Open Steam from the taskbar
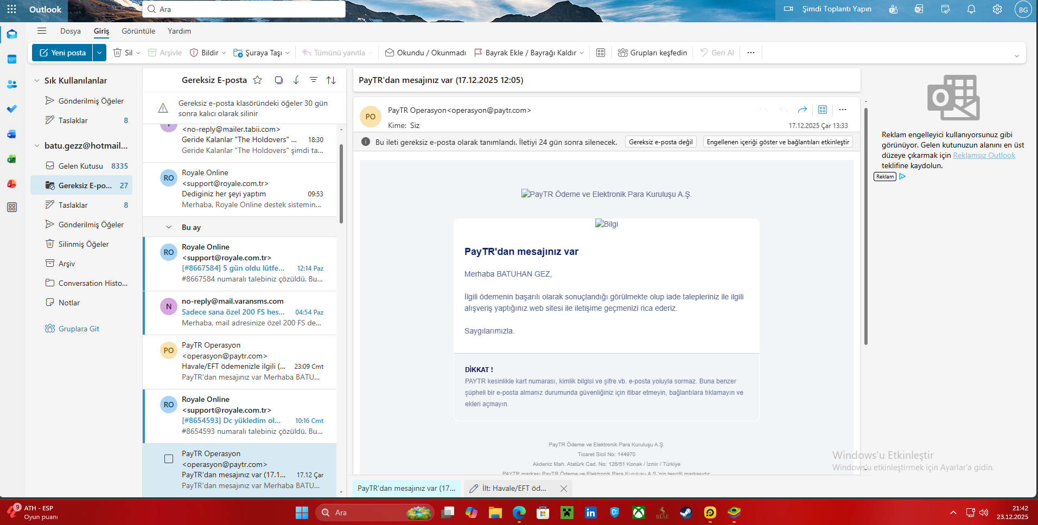This screenshot has height=525, width=1038. [686, 513]
